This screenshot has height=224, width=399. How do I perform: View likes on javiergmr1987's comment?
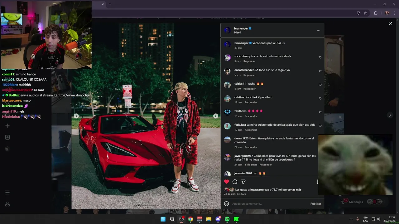tap(251, 165)
